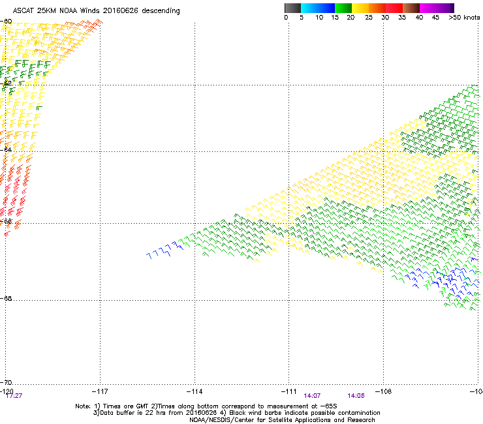Click the orange 25-30 knots legend segment
The width and height of the screenshot is (483, 424).
pos(377,8)
